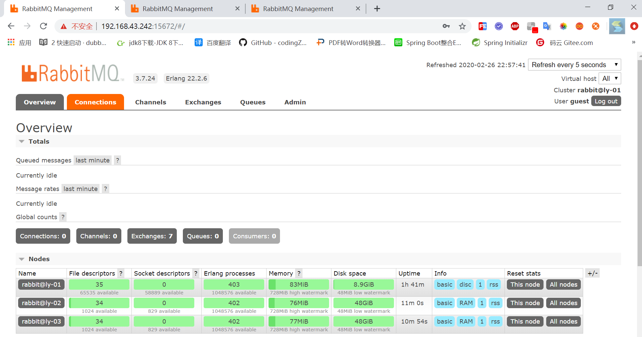Open the Baidu Translate bookmark
The height and width of the screenshot is (337, 642).
coord(213,43)
